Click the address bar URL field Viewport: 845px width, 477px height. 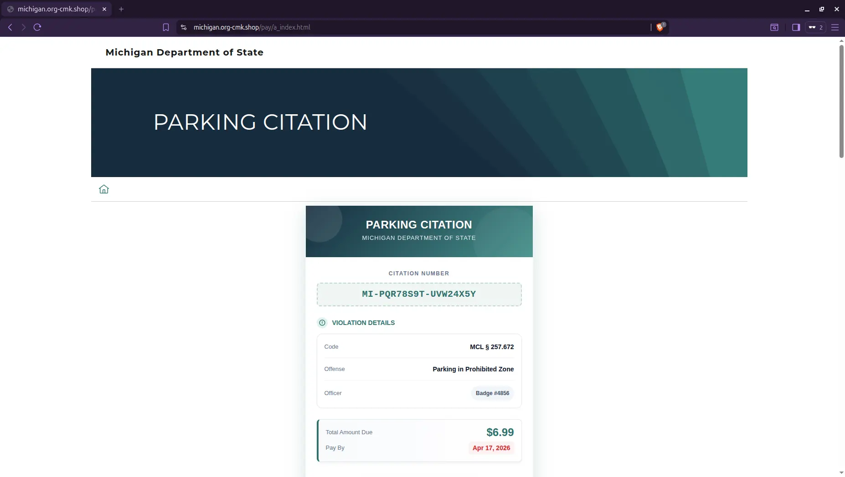[x=410, y=27]
